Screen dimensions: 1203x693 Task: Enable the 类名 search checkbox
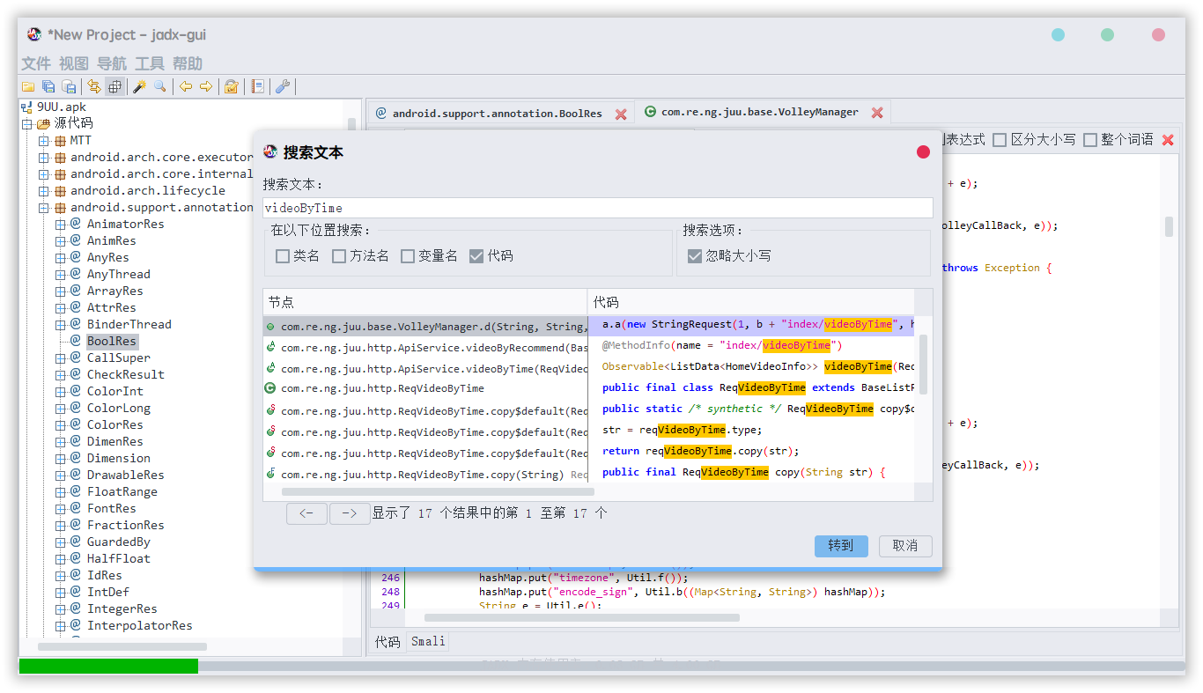(283, 256)
